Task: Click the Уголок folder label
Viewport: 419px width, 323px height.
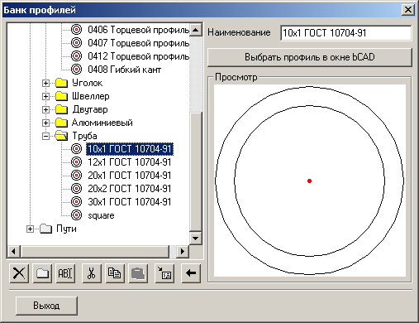Action: point(87,83)
